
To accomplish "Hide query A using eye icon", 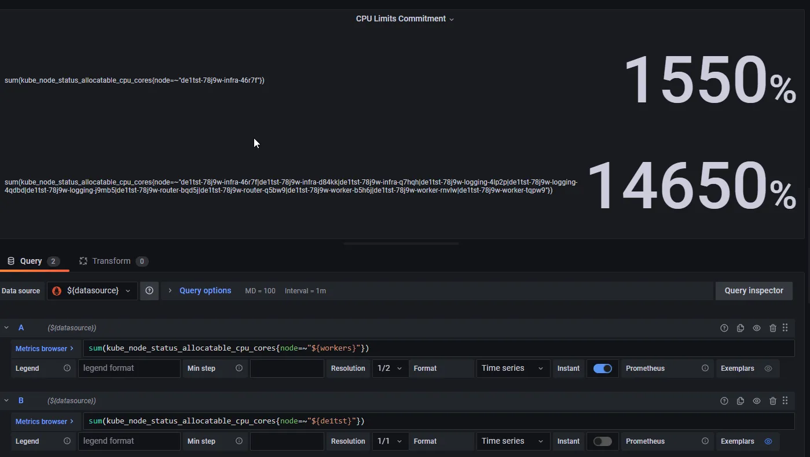I will coord(757,328).
